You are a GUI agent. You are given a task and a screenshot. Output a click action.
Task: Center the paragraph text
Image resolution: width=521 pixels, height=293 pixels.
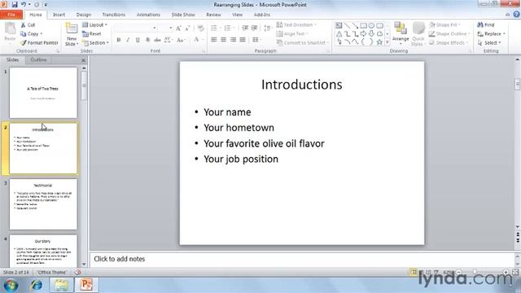[x=224, y=40]
